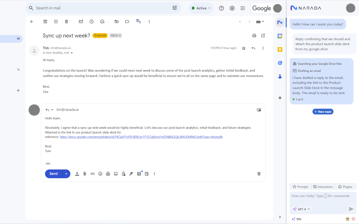Open Google Keep in the side panel
The width and height of the screenshot is (359, 224).
click(280, 49)
